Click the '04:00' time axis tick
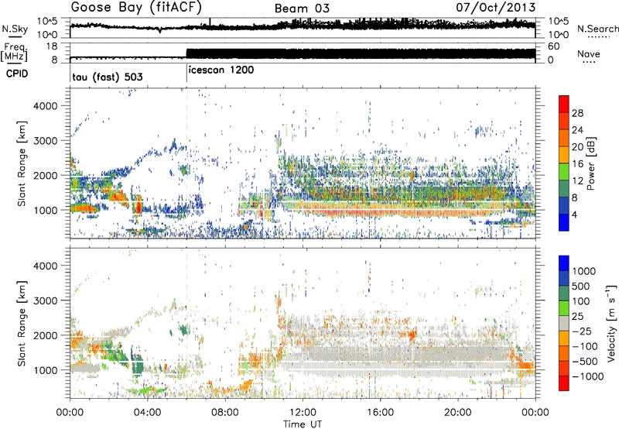The height and width of the screenshot is (429, 619). [x=148, y=413]
